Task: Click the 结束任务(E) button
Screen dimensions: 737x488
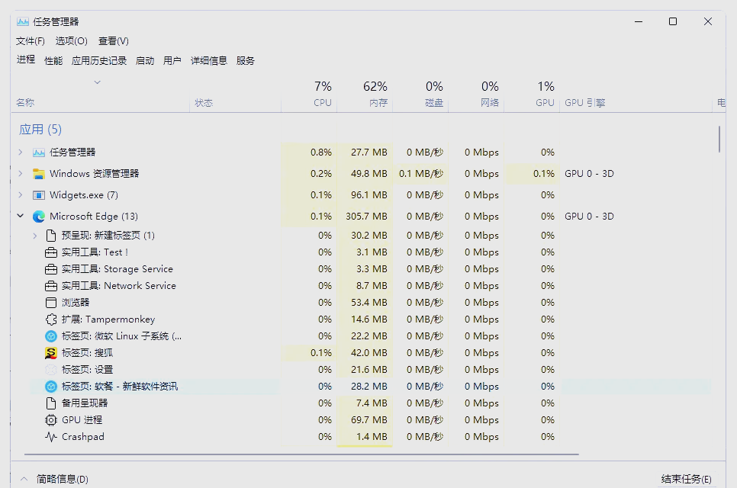Action: (686, 479)
